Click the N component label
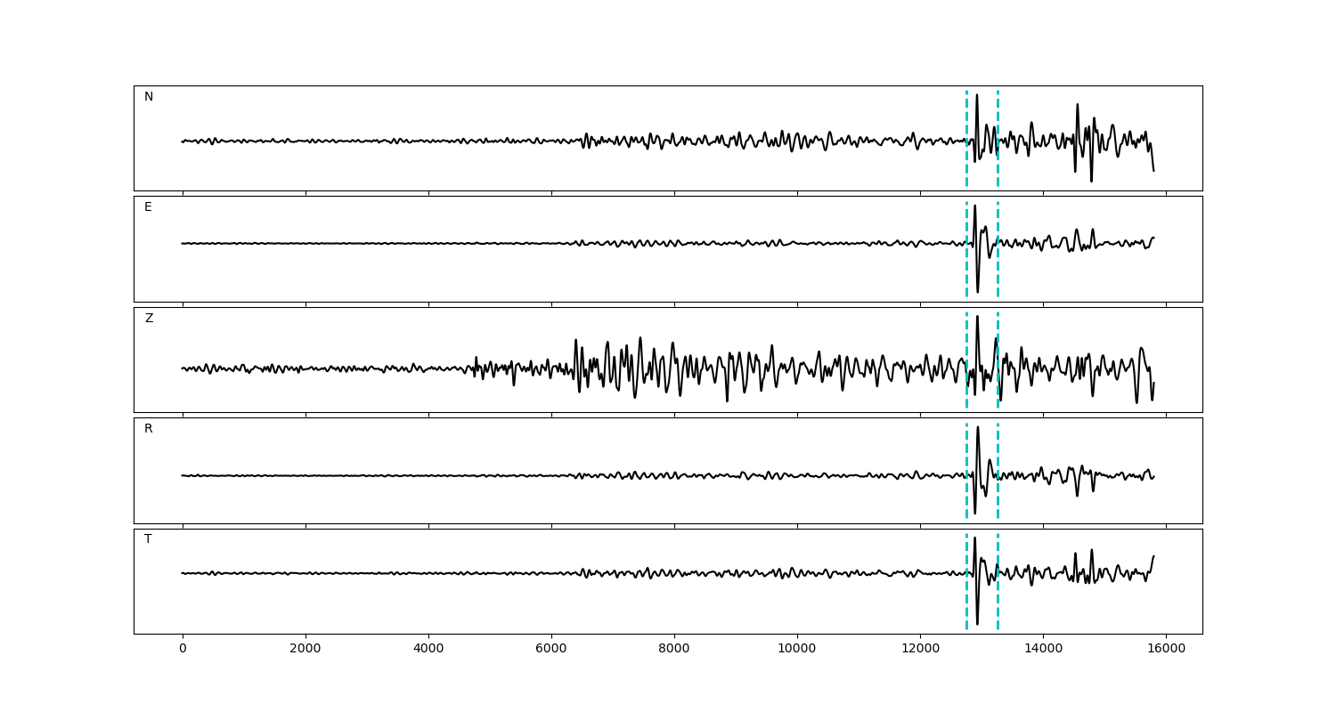1336x712 pixels. [x=149, y=97]
